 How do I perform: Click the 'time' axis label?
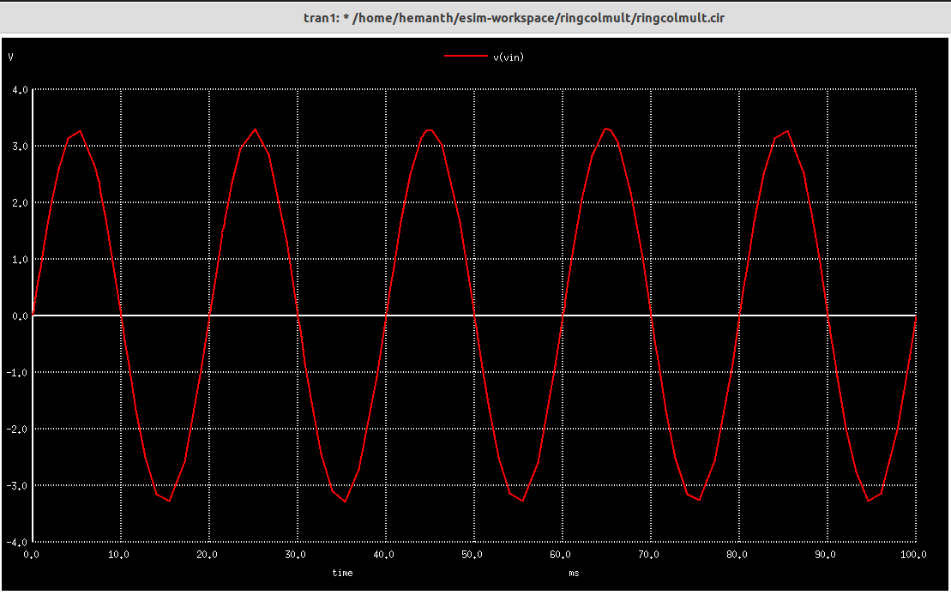(x=342, y=574)
